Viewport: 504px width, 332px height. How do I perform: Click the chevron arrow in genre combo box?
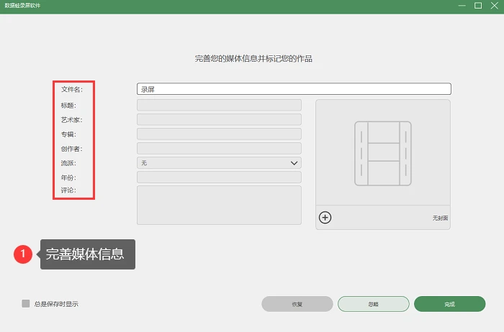coord(294,163)
